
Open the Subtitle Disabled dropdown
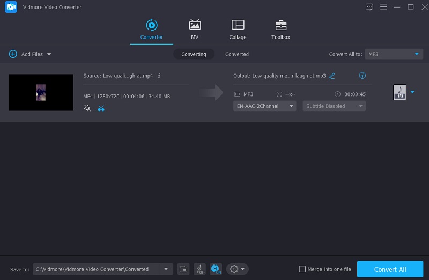[x=334, y=106]
